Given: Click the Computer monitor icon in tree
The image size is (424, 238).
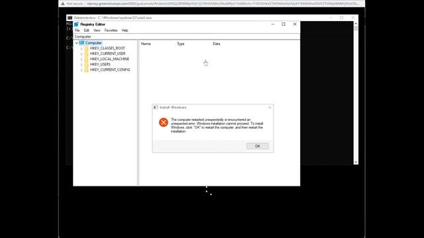Looking at the screenshot, I should pos(81,43).
